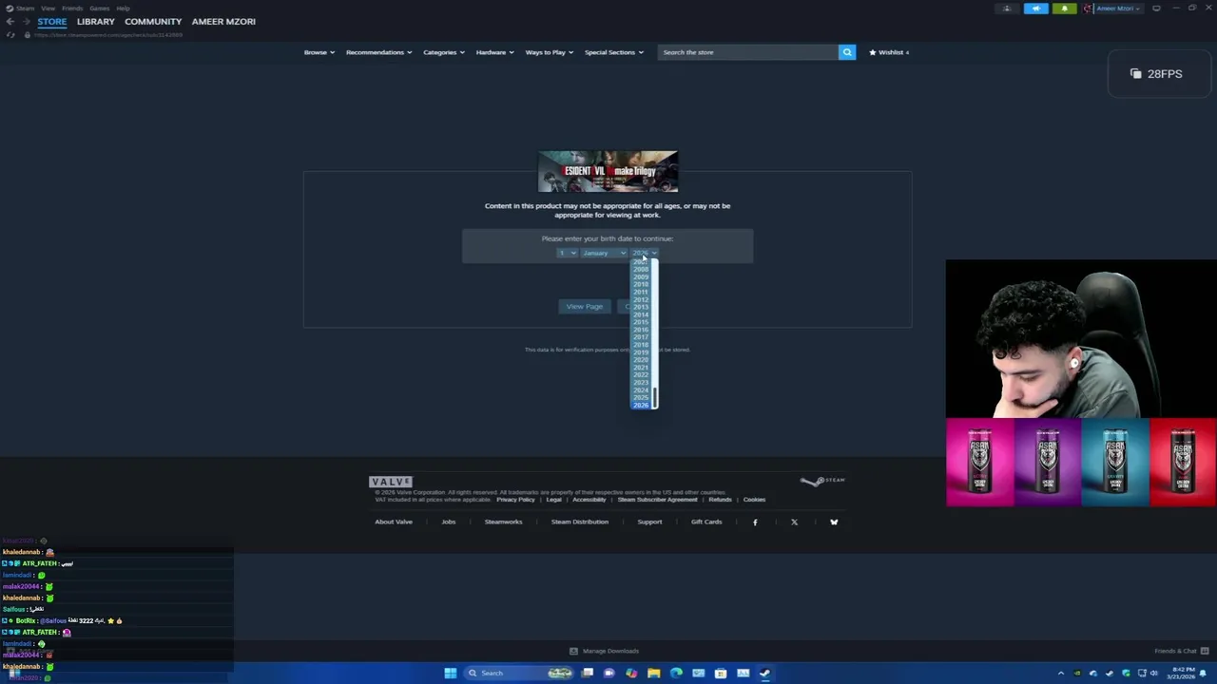Open the Gift Cards footer link
The height and width of the screenshot is (684, 1217).
click(706, 522)
